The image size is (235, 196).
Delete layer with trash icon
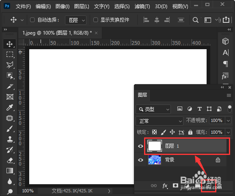[219, 186]
